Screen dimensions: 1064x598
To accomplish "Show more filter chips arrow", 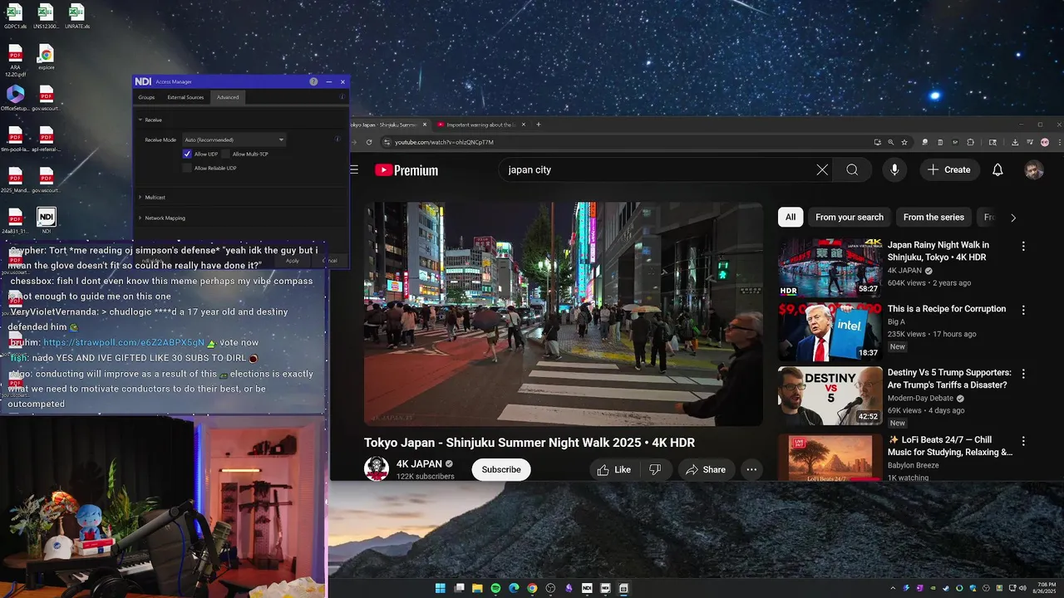I will point(1012,218).
